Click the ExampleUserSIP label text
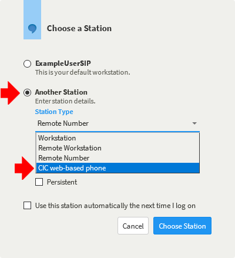Viewport: 235px width, 258px height. tap(63, 63)
